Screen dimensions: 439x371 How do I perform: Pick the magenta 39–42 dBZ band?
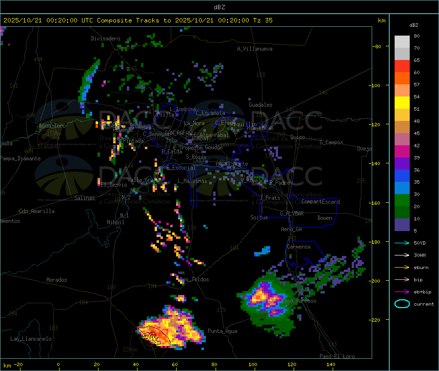point(402,152)
